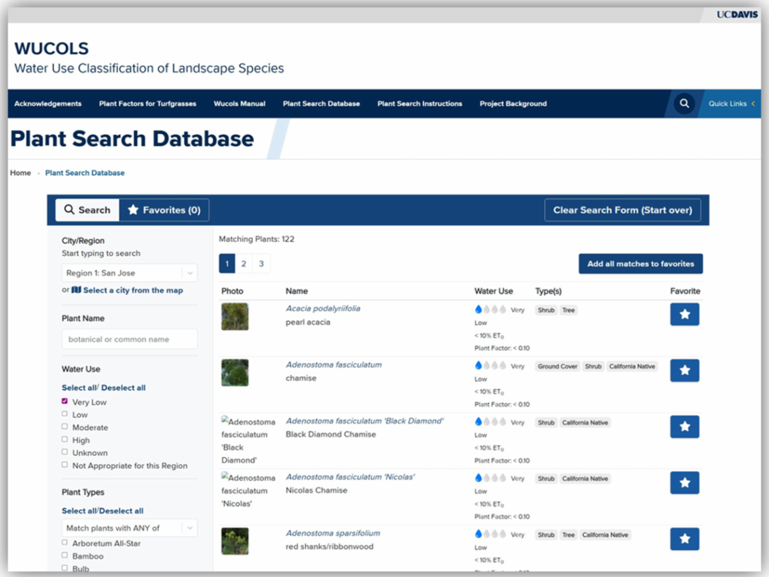Click Add all matches to favorites
Image resolution: width=769 pixels, height=577 pixels.
[640, 263]
